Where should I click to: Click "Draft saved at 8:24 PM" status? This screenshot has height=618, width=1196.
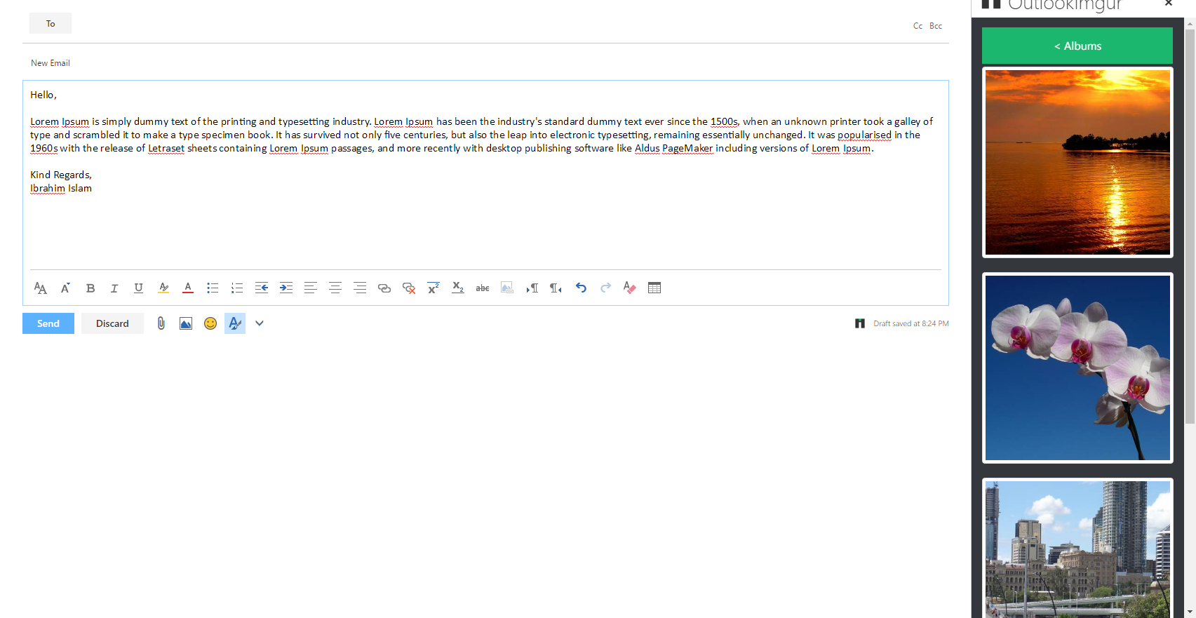pos(911,323)
